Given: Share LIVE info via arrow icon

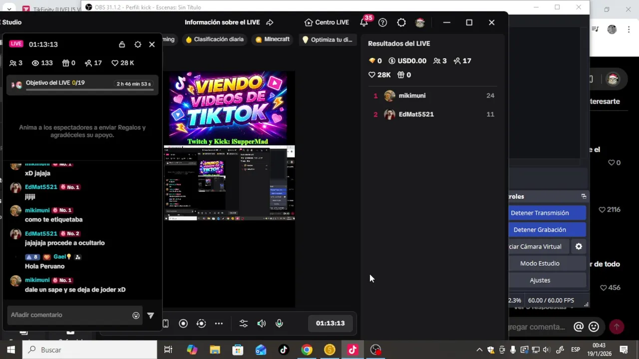Looking at the screenshot, I should tap(270, 22).
